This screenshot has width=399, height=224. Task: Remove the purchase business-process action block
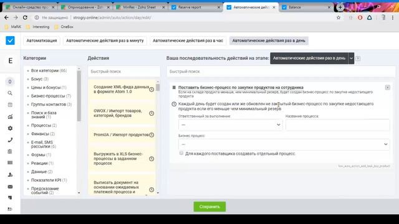[x=387, y=87]
